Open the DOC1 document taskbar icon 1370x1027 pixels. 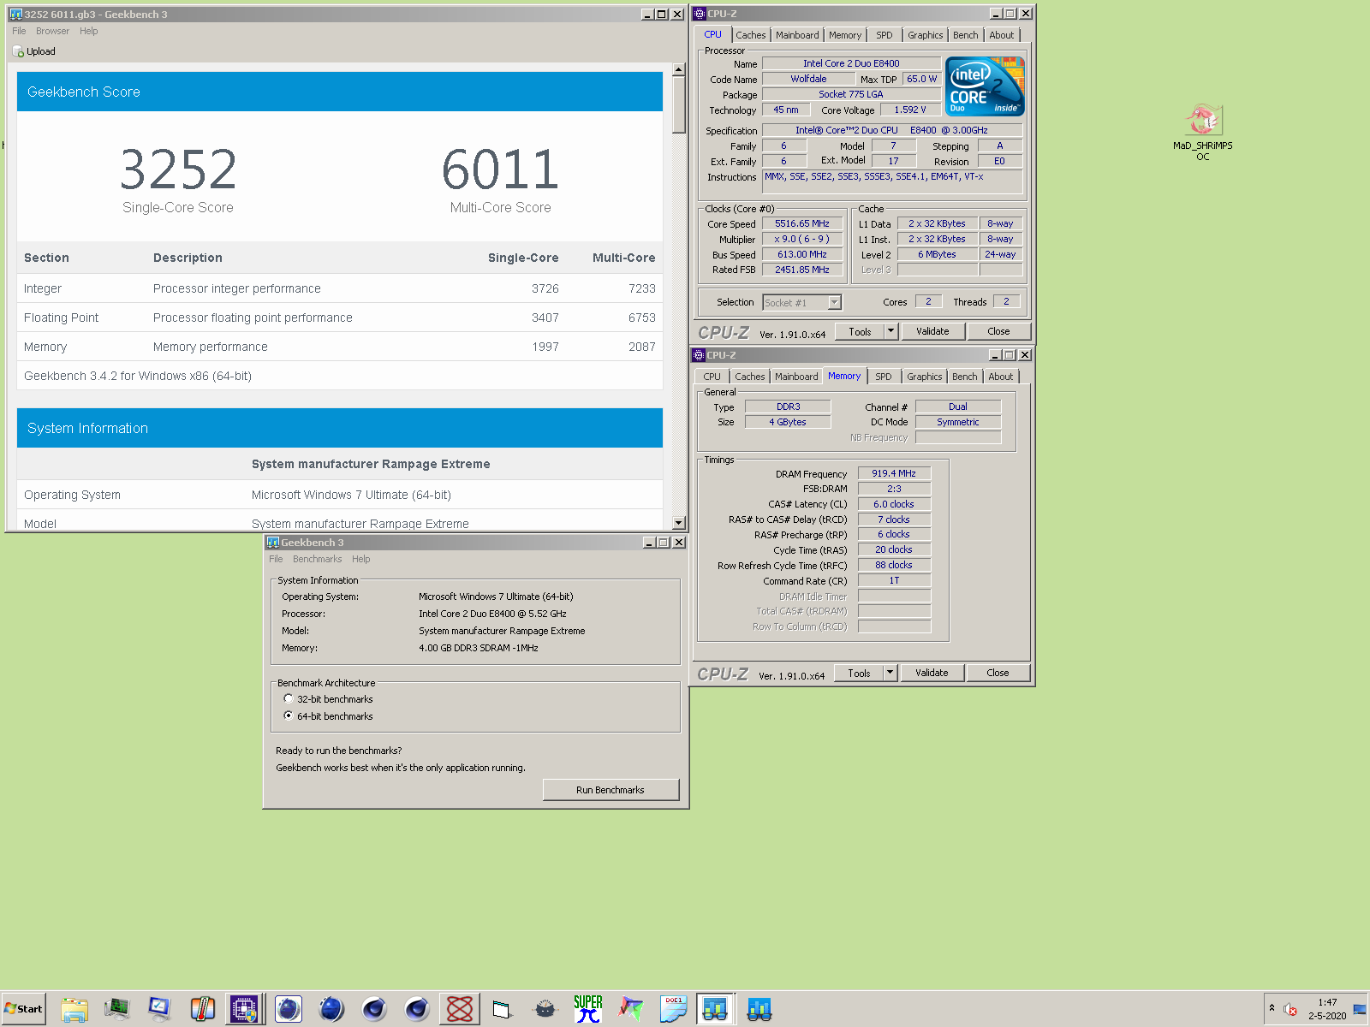tap(674, 1009)
